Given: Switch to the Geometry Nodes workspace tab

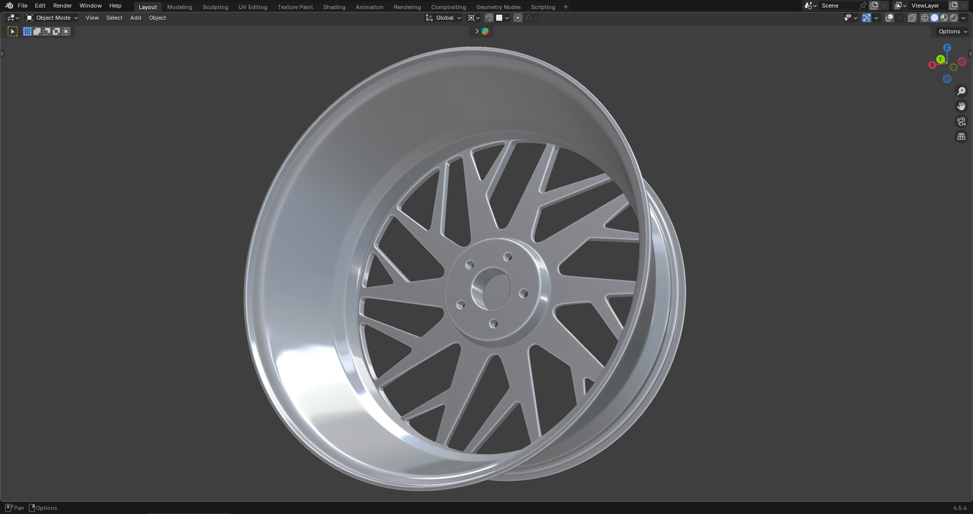Looking at the screenshot, I should tap(499, 7).
